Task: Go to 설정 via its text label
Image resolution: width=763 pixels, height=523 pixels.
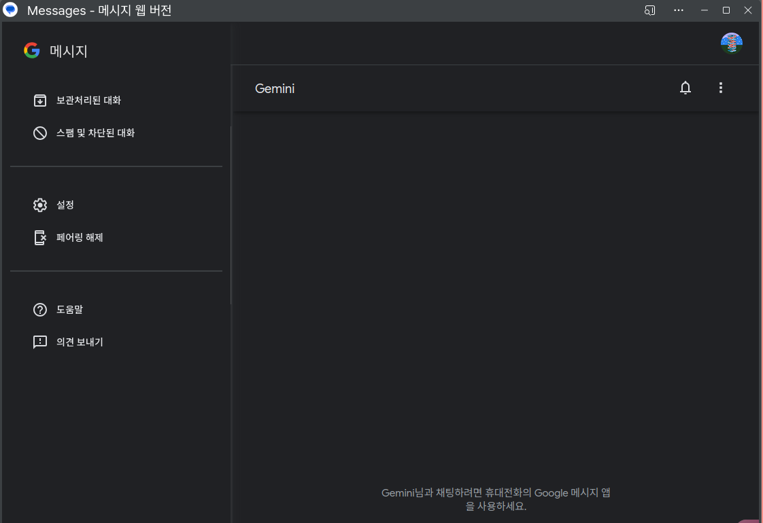Action: (65, 205)
